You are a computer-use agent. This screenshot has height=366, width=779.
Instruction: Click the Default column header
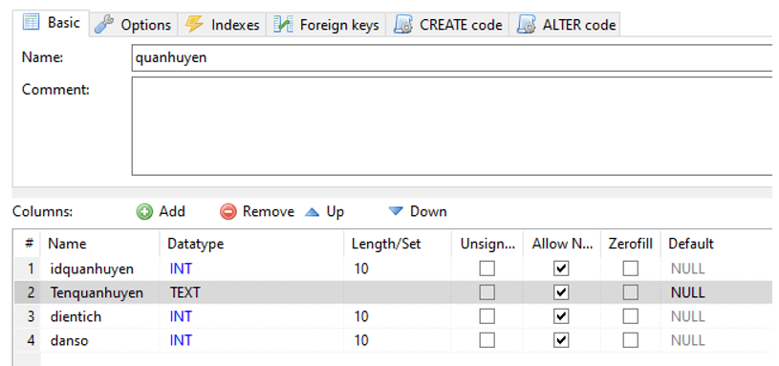point(690,244)
